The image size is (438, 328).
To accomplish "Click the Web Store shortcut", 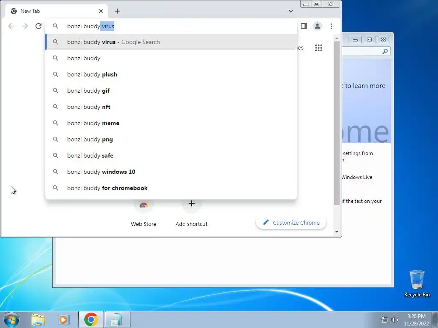I will point(144,214).
